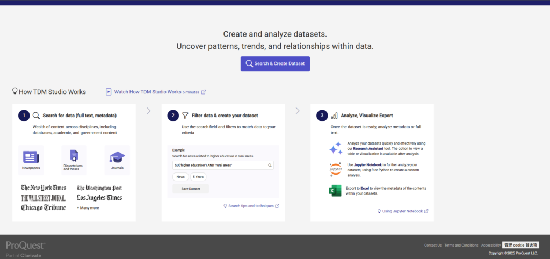This screenshot has height=259, width=550.
Task: Click the Search & Create Dataset button
Action: click(275, 64)
